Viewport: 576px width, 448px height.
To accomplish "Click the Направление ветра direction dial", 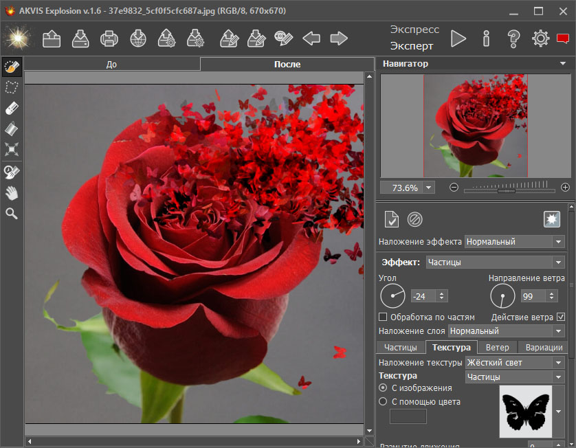I will tap(502, 295).
